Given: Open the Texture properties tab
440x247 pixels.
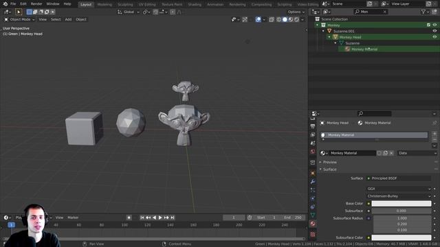Looking at the screenshot, I should [x=313, y=234].
